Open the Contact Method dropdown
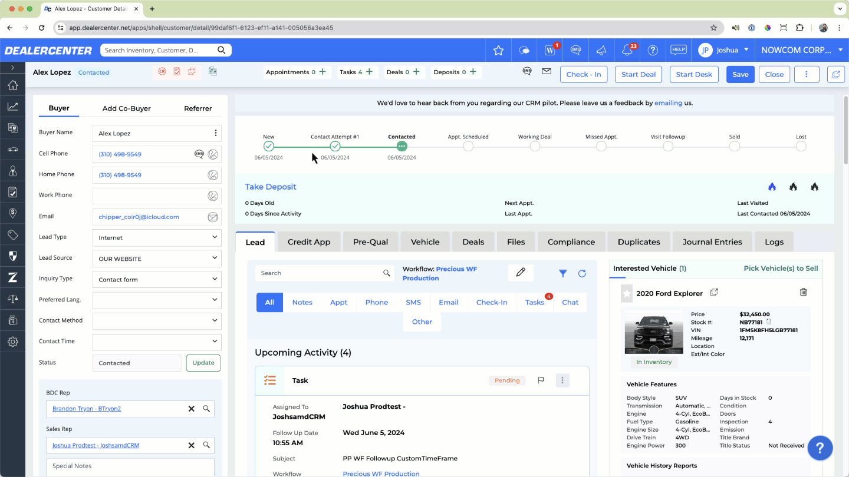The width and height of the screenshot is (849, 477). [x=156, y=321]
